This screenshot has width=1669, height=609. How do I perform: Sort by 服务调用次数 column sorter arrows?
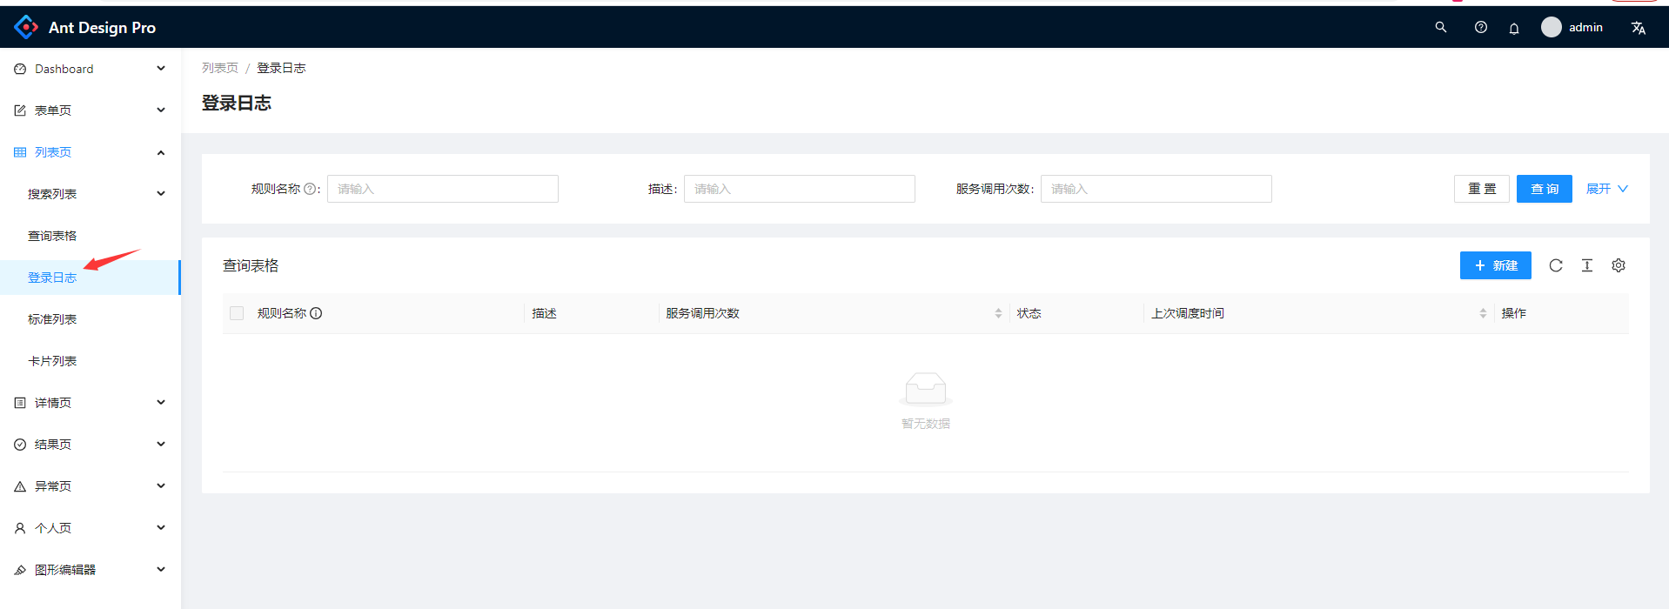click(x=998, y=313)
